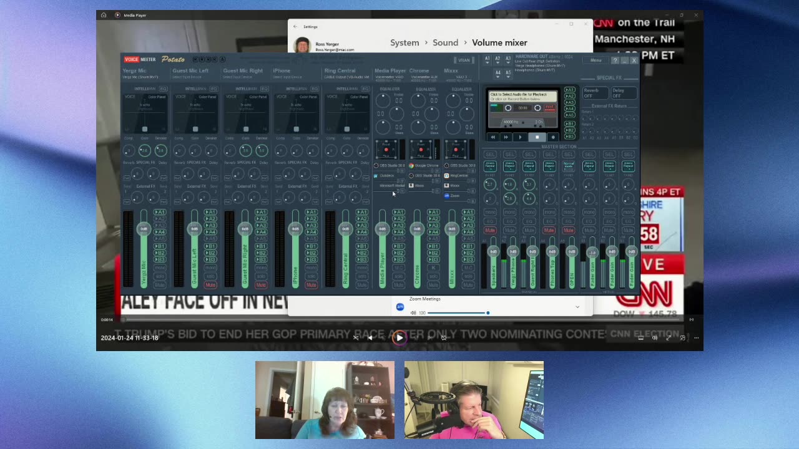This screenshot has width=799, height=449.
Task: Skip to previous track in Media Player
Action: 370,338
